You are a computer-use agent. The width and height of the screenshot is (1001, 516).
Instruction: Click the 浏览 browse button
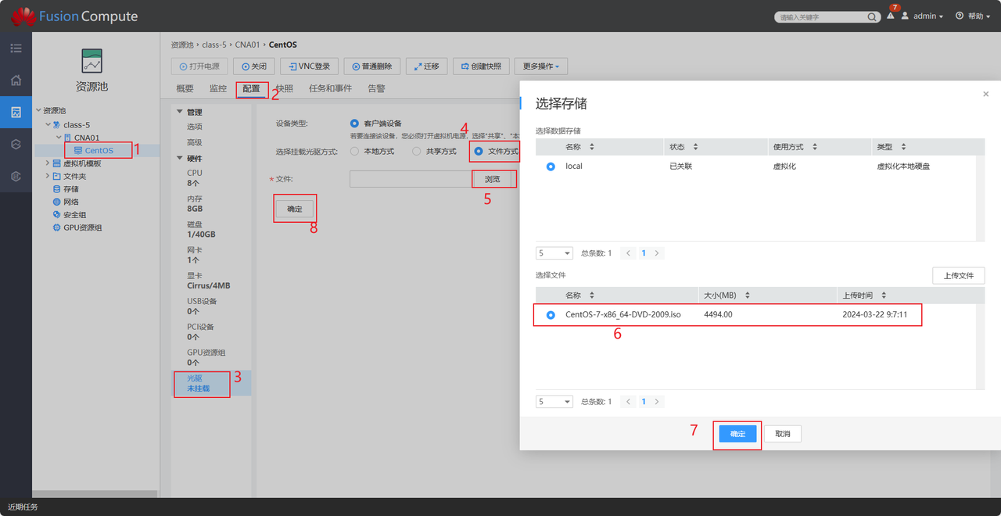click(492, 179)
